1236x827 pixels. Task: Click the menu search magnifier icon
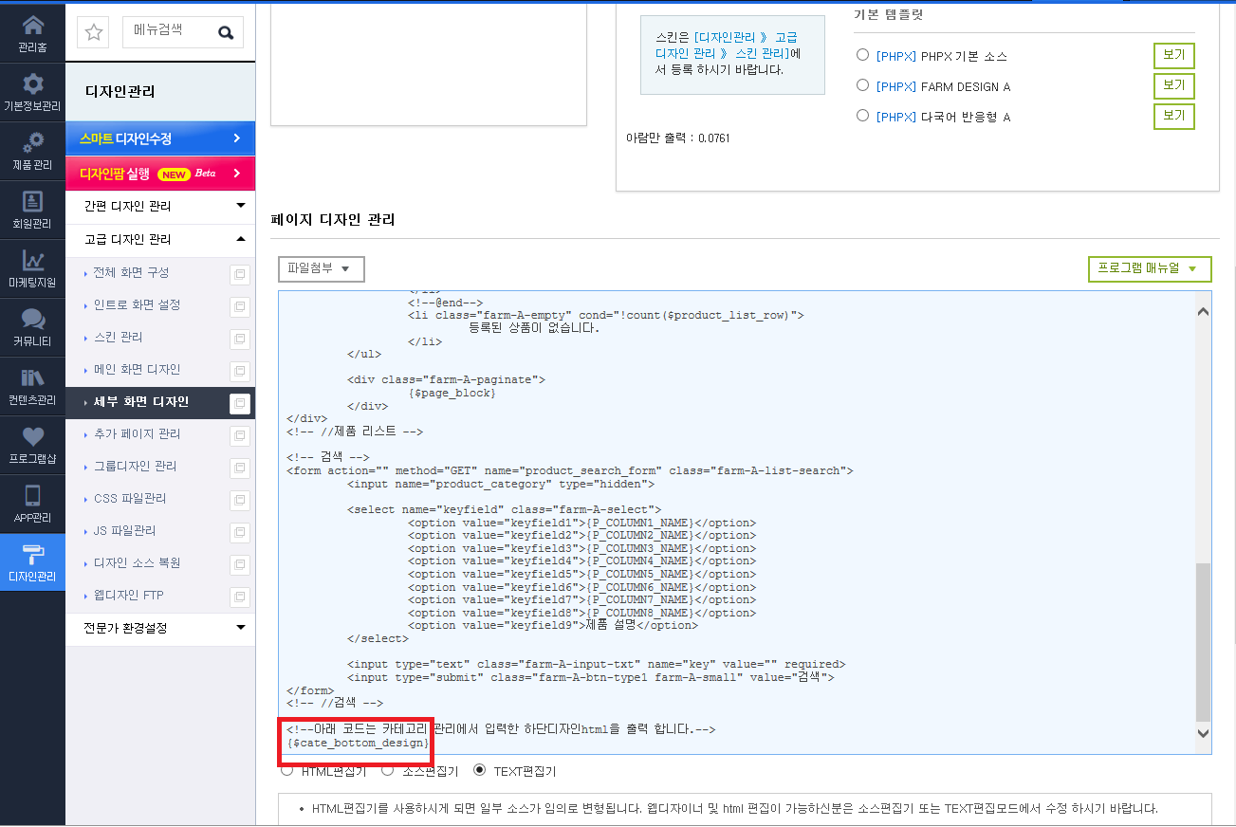pos(226,32)
